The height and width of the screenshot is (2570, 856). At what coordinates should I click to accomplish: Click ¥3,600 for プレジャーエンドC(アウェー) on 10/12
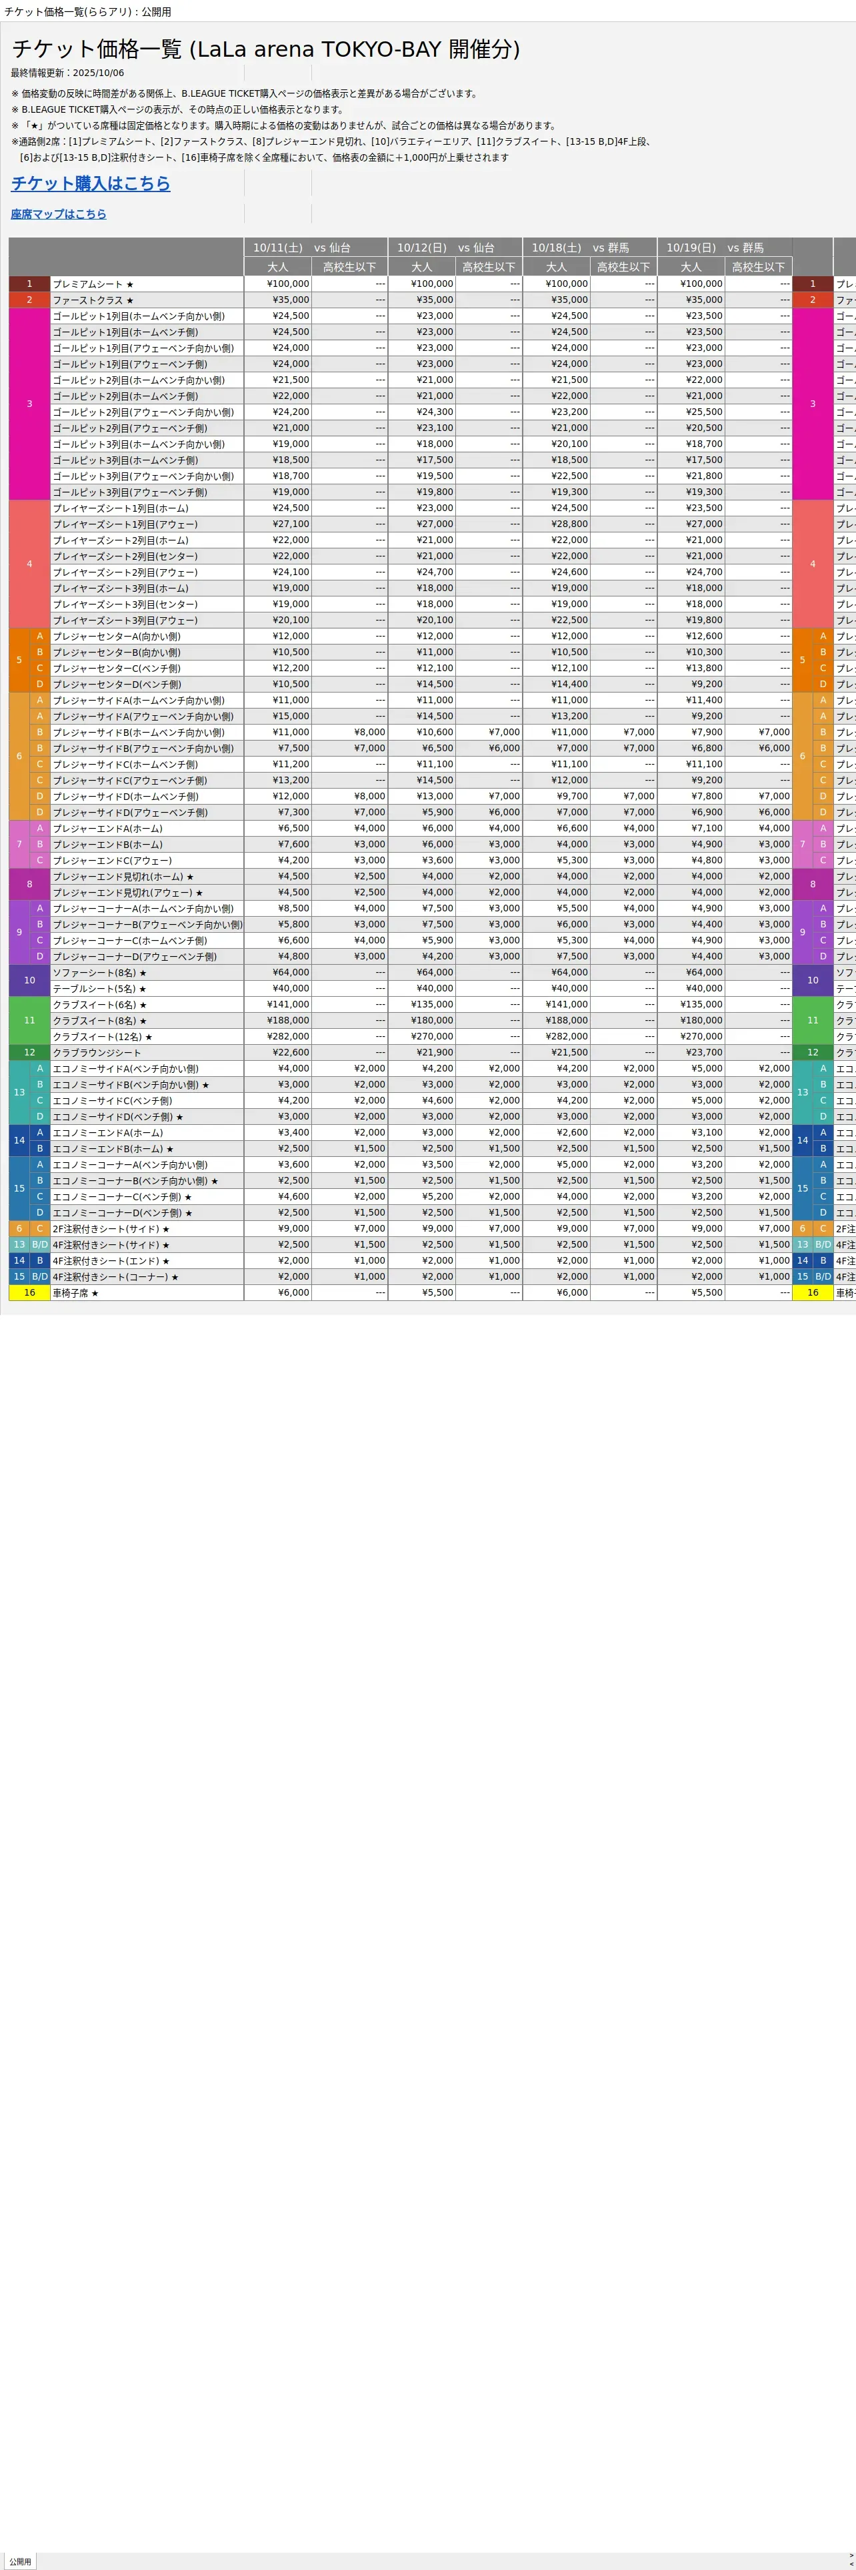423,860
